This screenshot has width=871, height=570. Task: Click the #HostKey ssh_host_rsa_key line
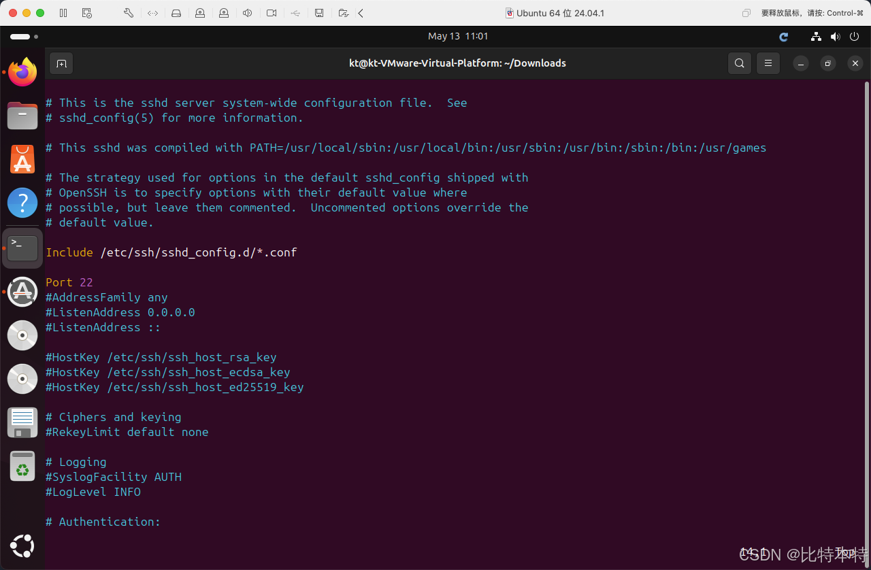(x=161, y=357)
